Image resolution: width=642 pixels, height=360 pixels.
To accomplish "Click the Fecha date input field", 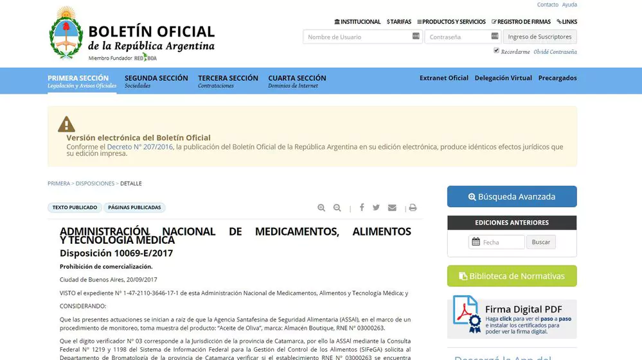I will pos(501,243).
